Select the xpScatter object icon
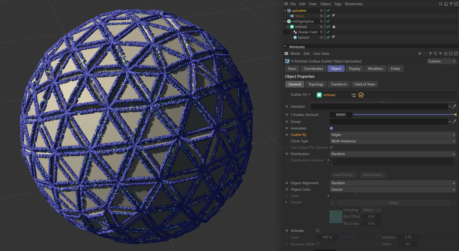The height and width of the screenshot is (251, 459). (289, 10)
